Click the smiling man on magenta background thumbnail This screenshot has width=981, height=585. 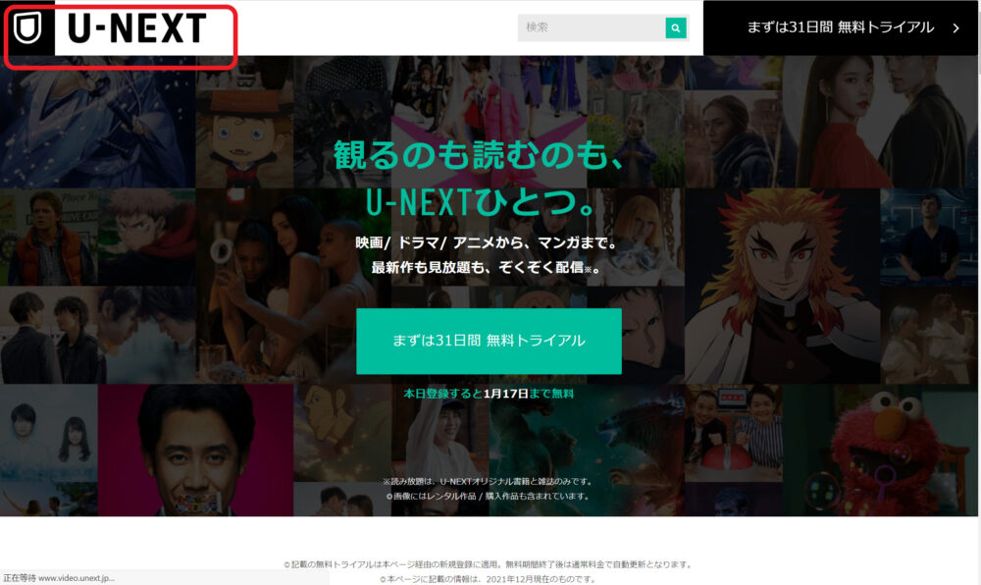196,451
